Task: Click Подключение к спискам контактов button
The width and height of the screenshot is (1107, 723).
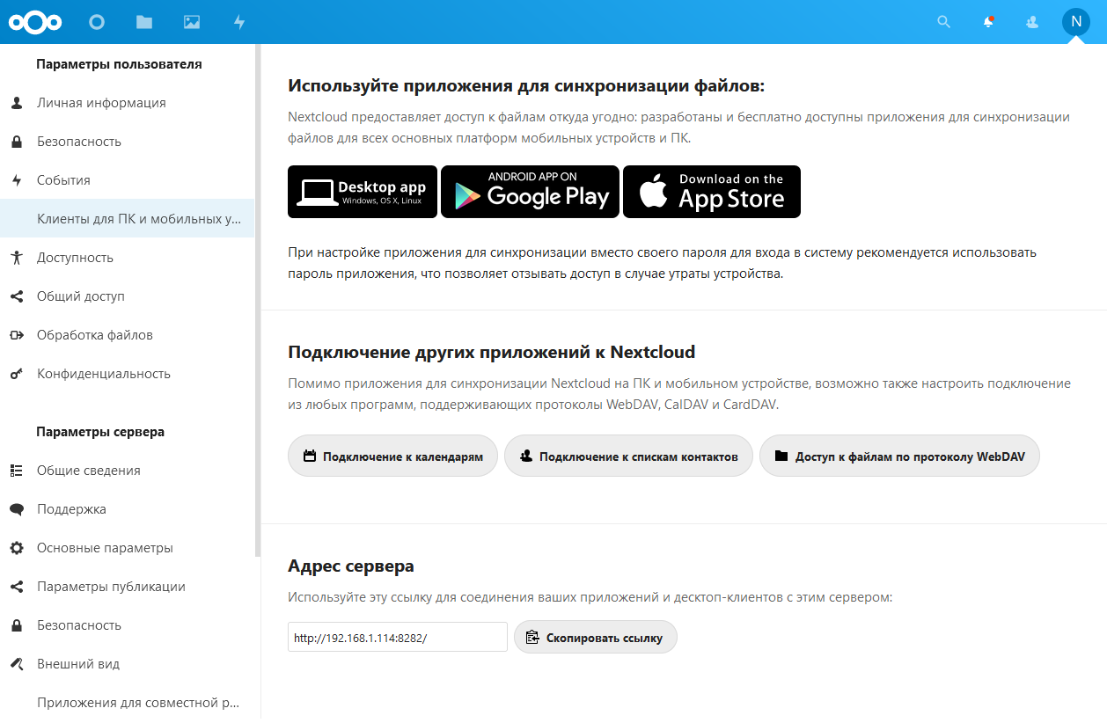Action: pyautogui.click(x=628, y=456)
